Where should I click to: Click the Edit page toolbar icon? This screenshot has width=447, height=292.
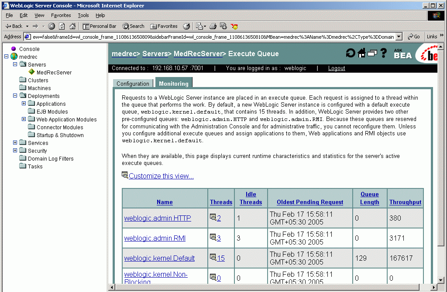click(223, 26)
